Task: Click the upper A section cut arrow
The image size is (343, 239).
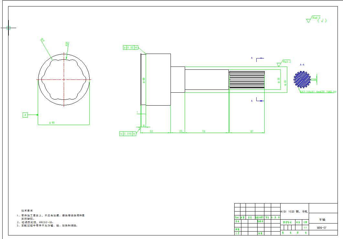Action: tap(260, 59)
